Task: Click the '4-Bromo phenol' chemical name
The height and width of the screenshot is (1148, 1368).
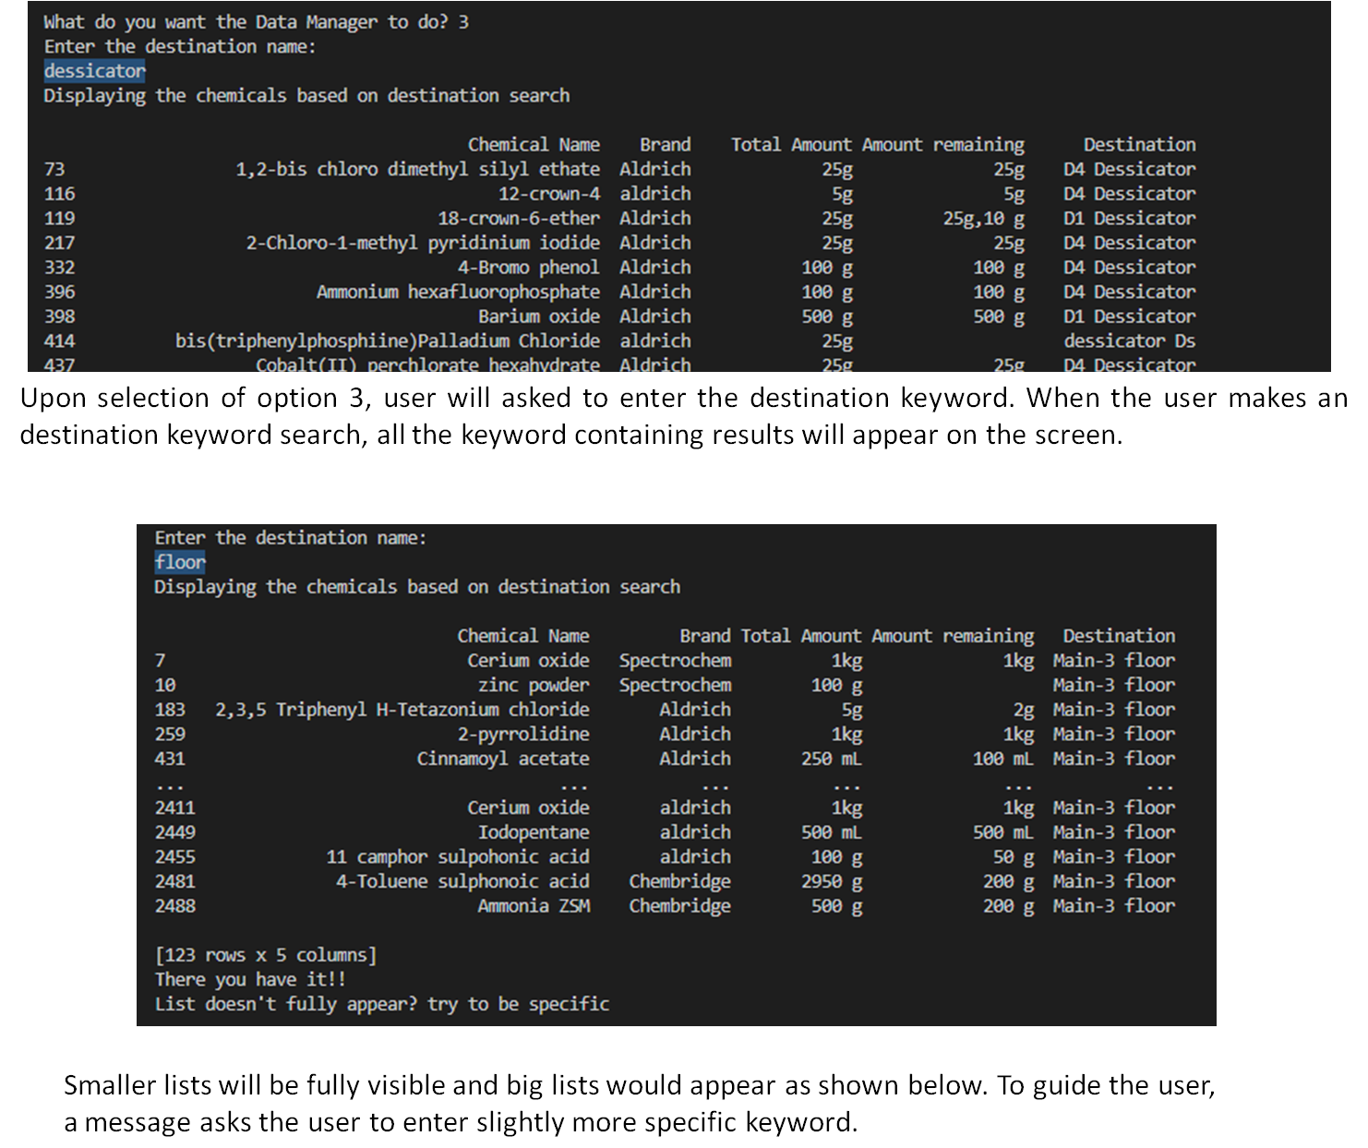Action: click(x=529, y=268)
